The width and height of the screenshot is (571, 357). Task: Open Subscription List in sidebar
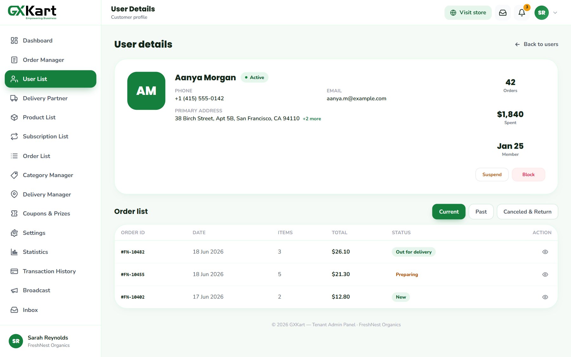coord(50,136)
